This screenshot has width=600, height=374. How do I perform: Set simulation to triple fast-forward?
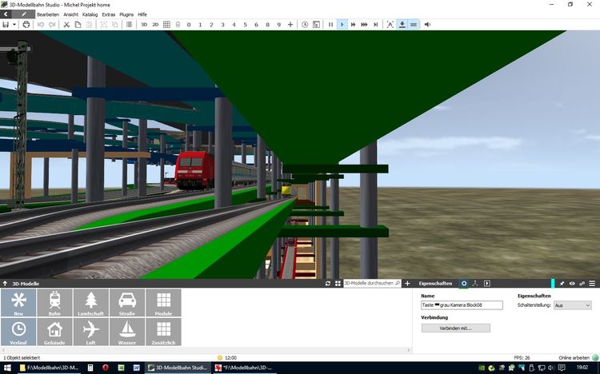(364, 25)
